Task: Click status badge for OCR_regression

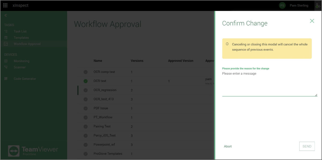Action: pyautogui.click(x=86, y=90)
